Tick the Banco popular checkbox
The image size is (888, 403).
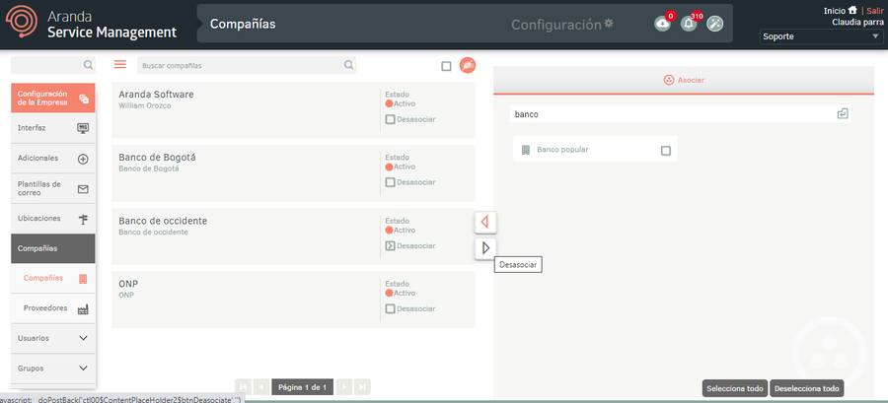point(666,151)
